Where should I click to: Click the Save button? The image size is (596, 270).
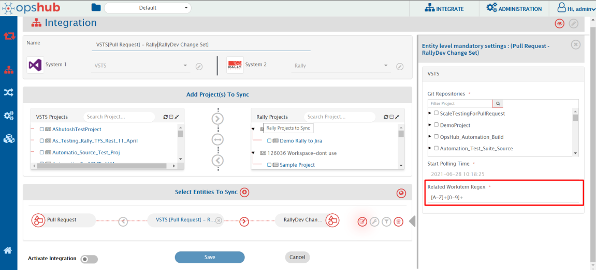(x=209, y=257)
